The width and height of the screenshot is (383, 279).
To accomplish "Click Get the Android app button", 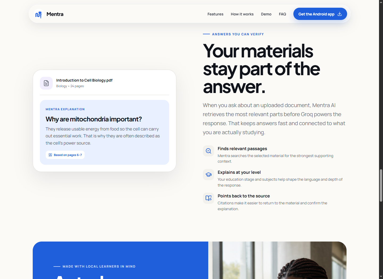I will 320,14.
